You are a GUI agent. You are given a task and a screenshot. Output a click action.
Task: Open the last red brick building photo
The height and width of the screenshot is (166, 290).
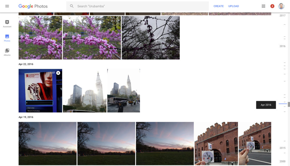click(255, 143)
